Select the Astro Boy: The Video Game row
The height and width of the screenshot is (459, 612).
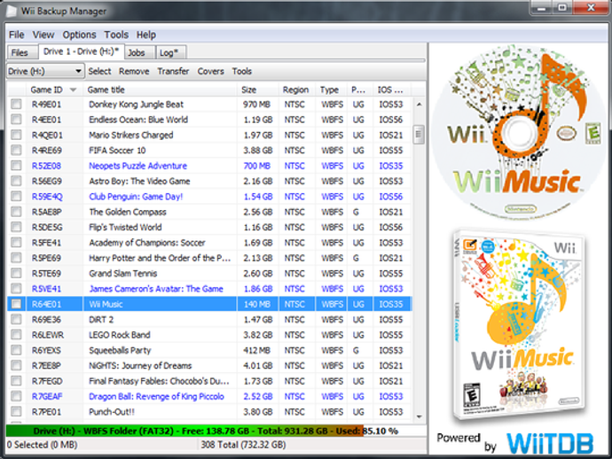pos(209,181)
